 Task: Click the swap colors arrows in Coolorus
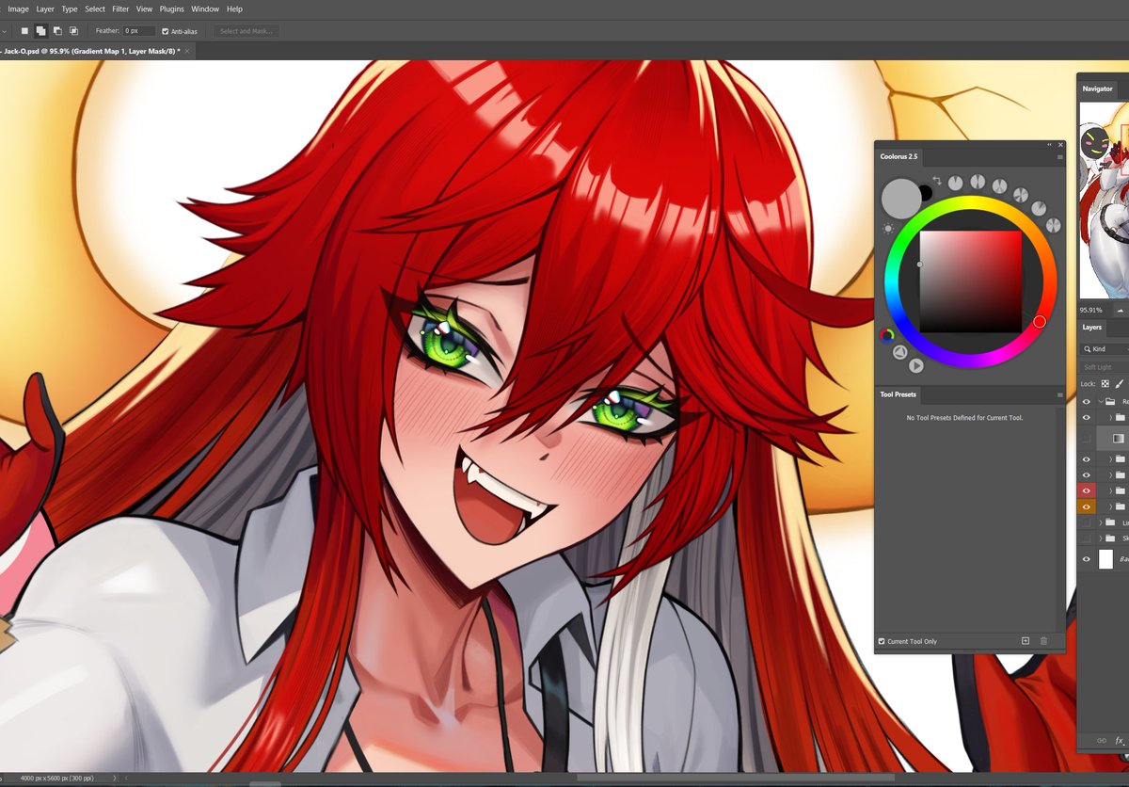[x=937, y=180]
